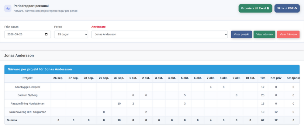This screenshot has width=304, height=128.
Task: Click the 30 sep. column header
Action: 119,78
